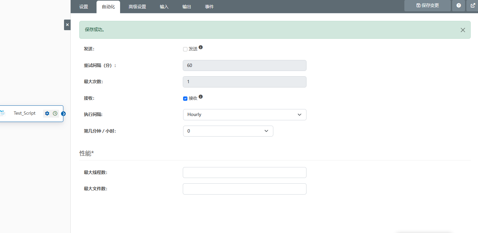
Task: Open the 执行间隔 Hourly dropdown
Action: click(x=244, y=115)
